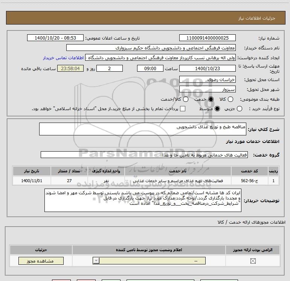
Task: Click the شماره نیاز number field
Action: coord(207,38)
